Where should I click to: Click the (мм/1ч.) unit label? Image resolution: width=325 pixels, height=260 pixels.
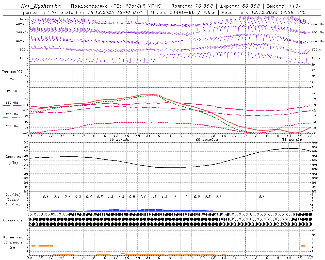point(13,204)
